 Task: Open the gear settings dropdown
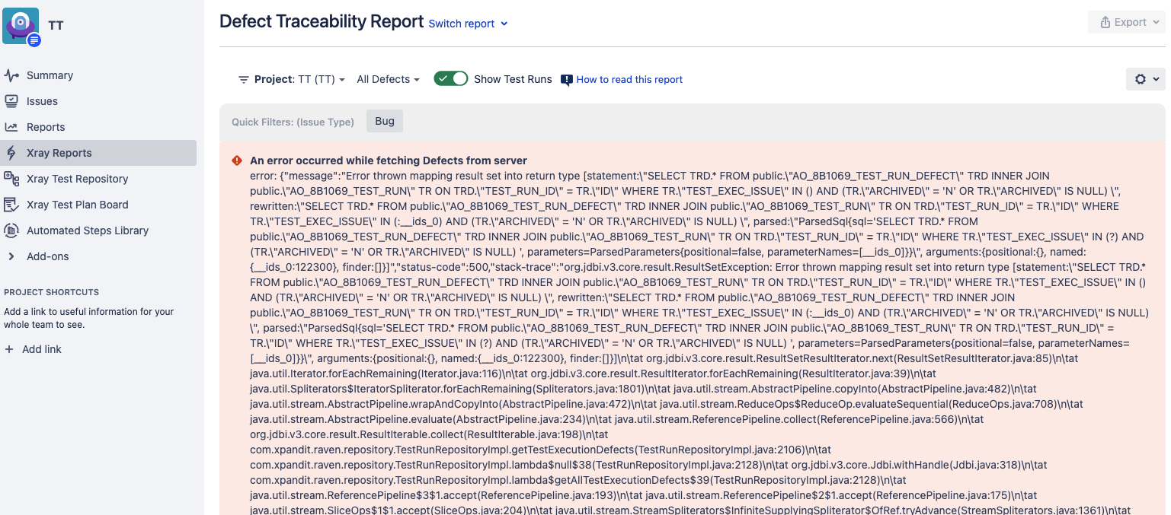click(x=1145, y=79)
